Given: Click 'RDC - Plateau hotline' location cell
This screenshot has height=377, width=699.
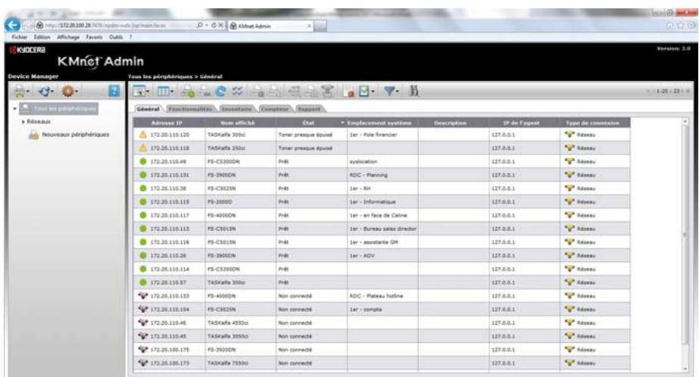Looking at the screenshot, I should coord(382,296).
